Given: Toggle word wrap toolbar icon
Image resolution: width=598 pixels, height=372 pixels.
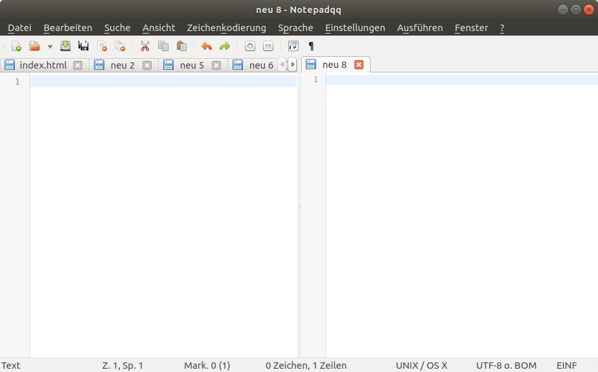Looking at the screenshot, I should click(293, 46).
